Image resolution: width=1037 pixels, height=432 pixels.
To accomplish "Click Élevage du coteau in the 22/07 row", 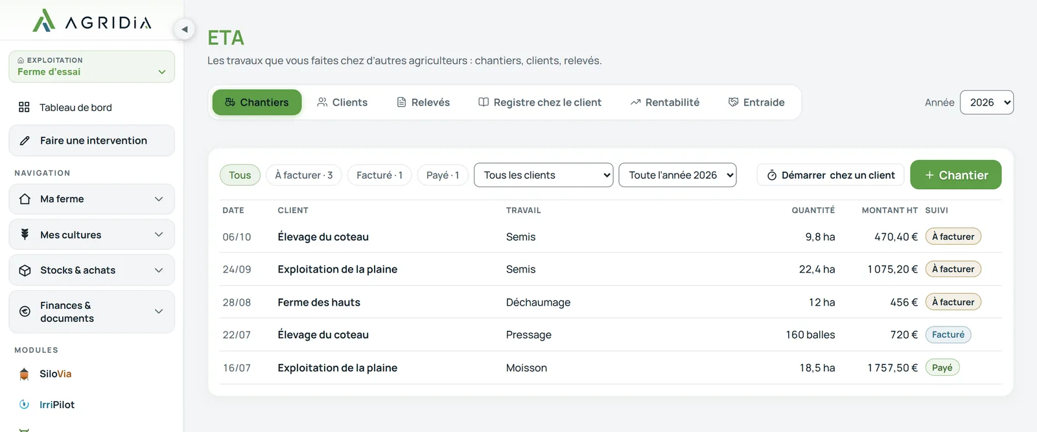I will tap(323, 334).
